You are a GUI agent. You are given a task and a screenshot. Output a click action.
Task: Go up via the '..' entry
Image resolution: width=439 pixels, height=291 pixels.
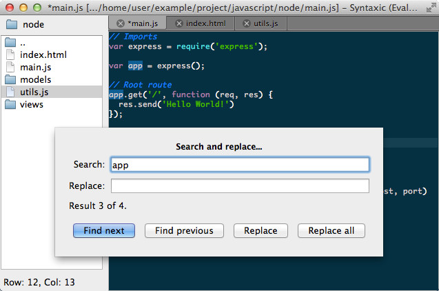52,43
